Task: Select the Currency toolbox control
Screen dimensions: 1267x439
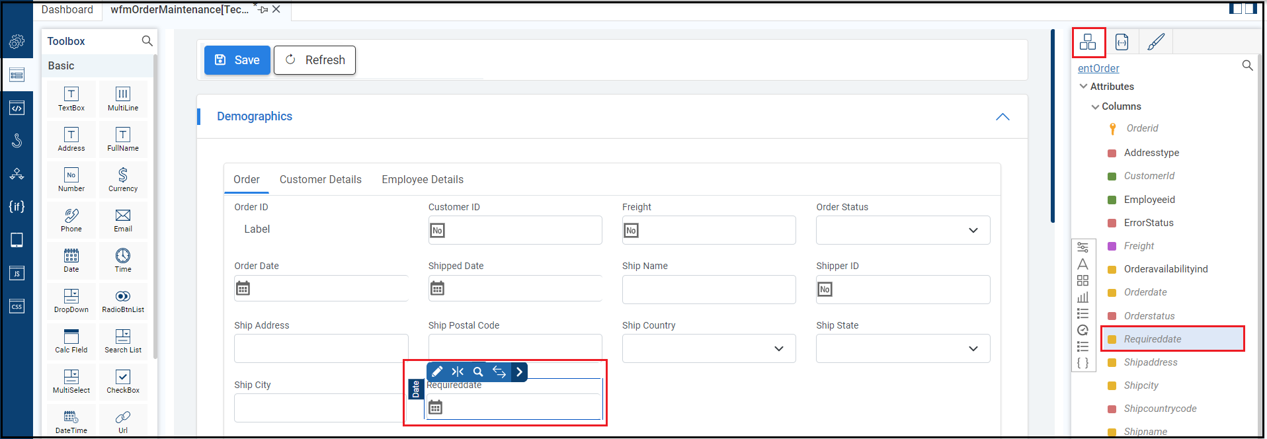Action: (123, 179)
